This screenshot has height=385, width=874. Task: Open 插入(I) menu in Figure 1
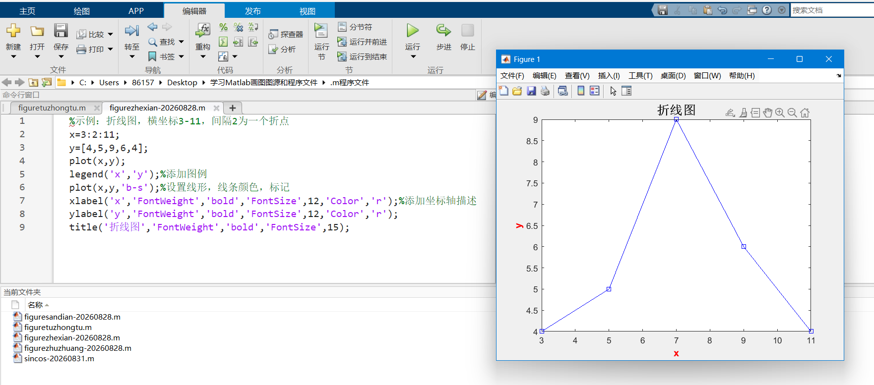tap(609, 75)
